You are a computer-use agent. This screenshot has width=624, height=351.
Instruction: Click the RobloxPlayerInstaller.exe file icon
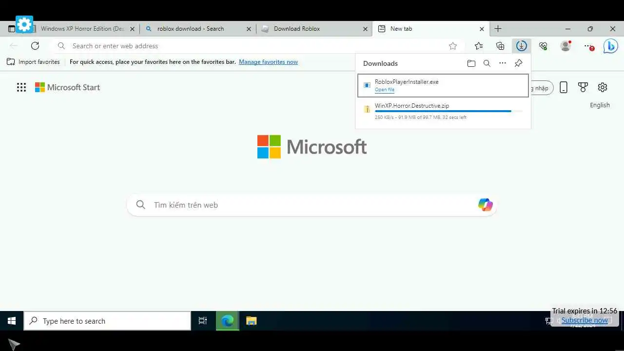(367, 85)
